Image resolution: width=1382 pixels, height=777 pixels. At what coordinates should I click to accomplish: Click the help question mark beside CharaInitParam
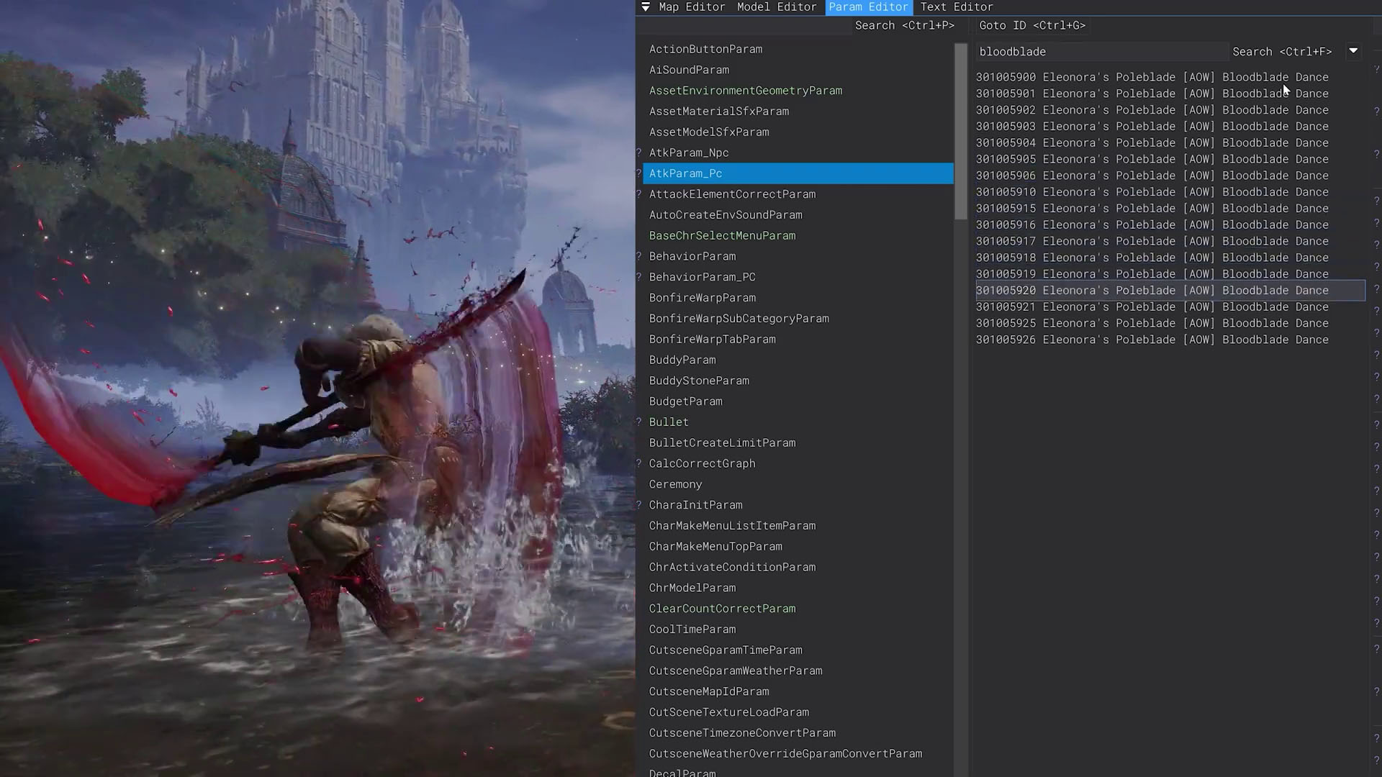(639, 505)
